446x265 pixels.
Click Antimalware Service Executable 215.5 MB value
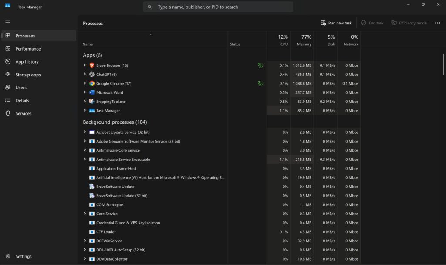coord(303,160)
